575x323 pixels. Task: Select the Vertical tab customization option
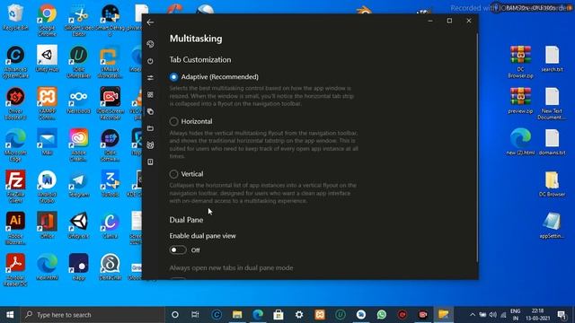(173, 174)
